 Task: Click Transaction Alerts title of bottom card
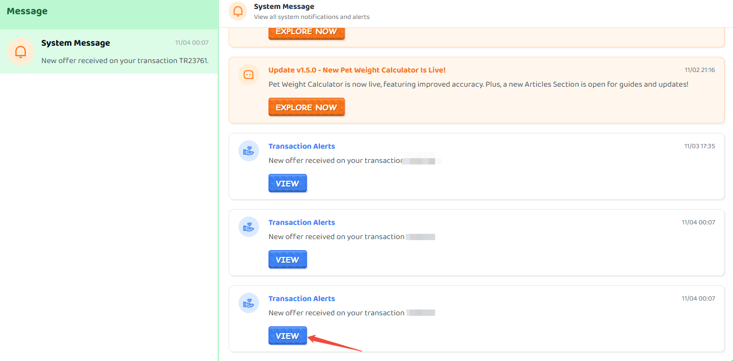tap(302, 298)
